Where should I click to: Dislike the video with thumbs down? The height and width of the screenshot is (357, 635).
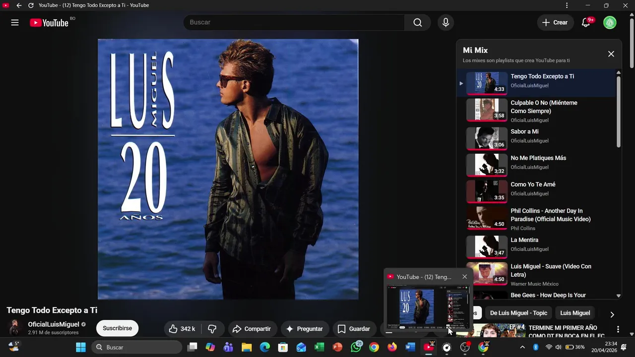[212, 329]
